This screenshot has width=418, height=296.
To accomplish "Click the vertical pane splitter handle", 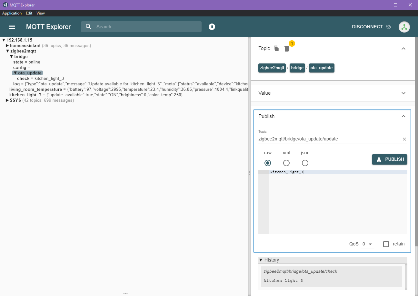I will pos(249,173).
